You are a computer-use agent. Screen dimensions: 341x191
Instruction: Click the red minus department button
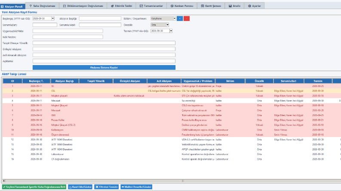click(186, 18)
